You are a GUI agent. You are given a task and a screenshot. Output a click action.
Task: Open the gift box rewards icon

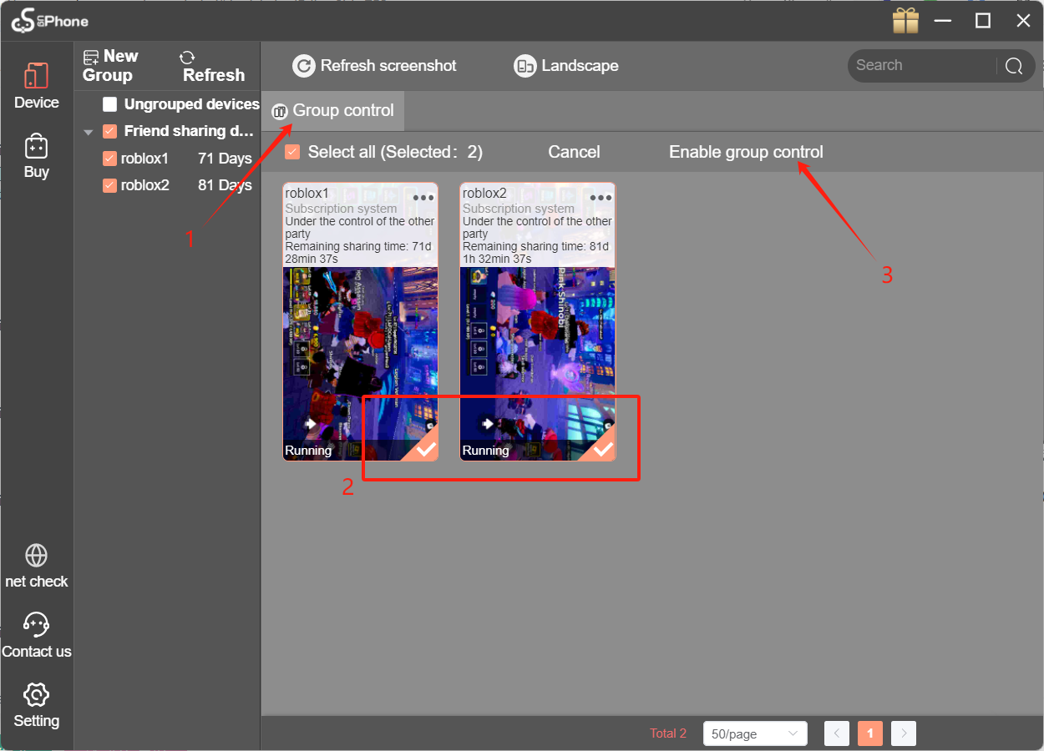click(x=905, y=21)
